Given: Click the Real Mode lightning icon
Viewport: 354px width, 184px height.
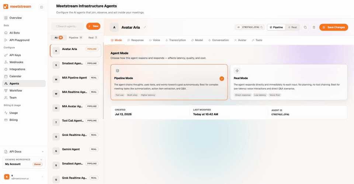Looking at the screenshot, I should coord(237,71).
